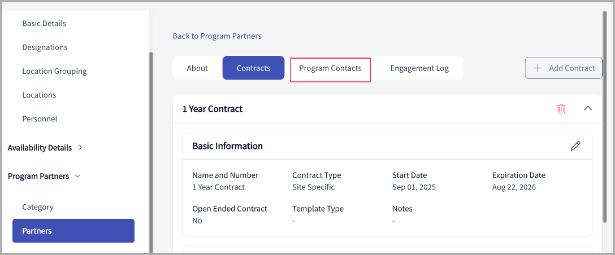Collapse the Program Partners section
The height and width of the screenshot is (255, 615).
pos(78,176)
